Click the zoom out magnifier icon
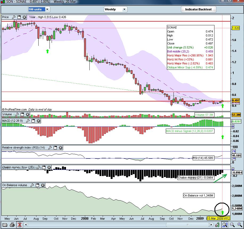The width and height of the screenshot is (244, 229). 232,225
